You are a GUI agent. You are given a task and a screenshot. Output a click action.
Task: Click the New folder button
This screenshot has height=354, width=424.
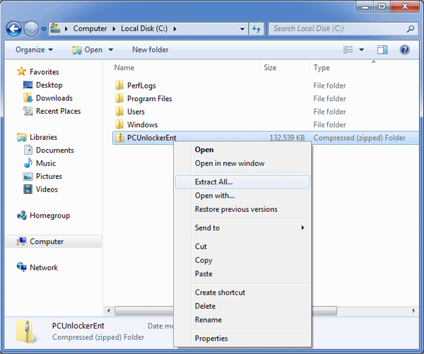pos(150,49)
